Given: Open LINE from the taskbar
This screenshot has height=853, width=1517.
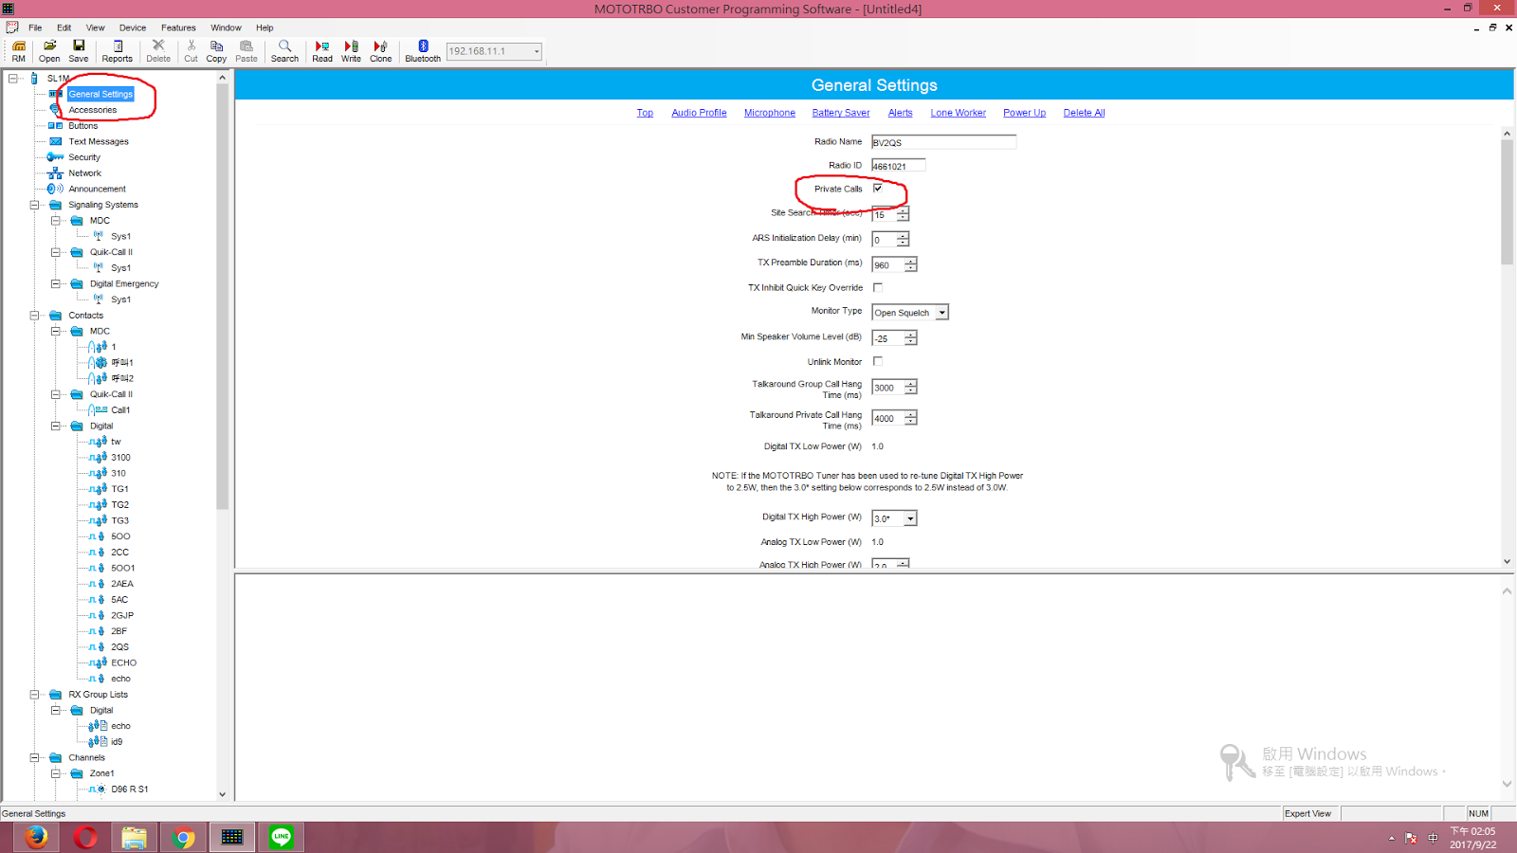Looking at the screenshot, I should point(281,838).
